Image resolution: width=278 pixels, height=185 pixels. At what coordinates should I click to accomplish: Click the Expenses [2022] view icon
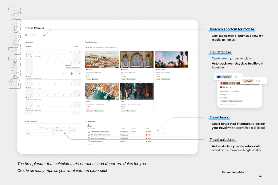(107, 47)
